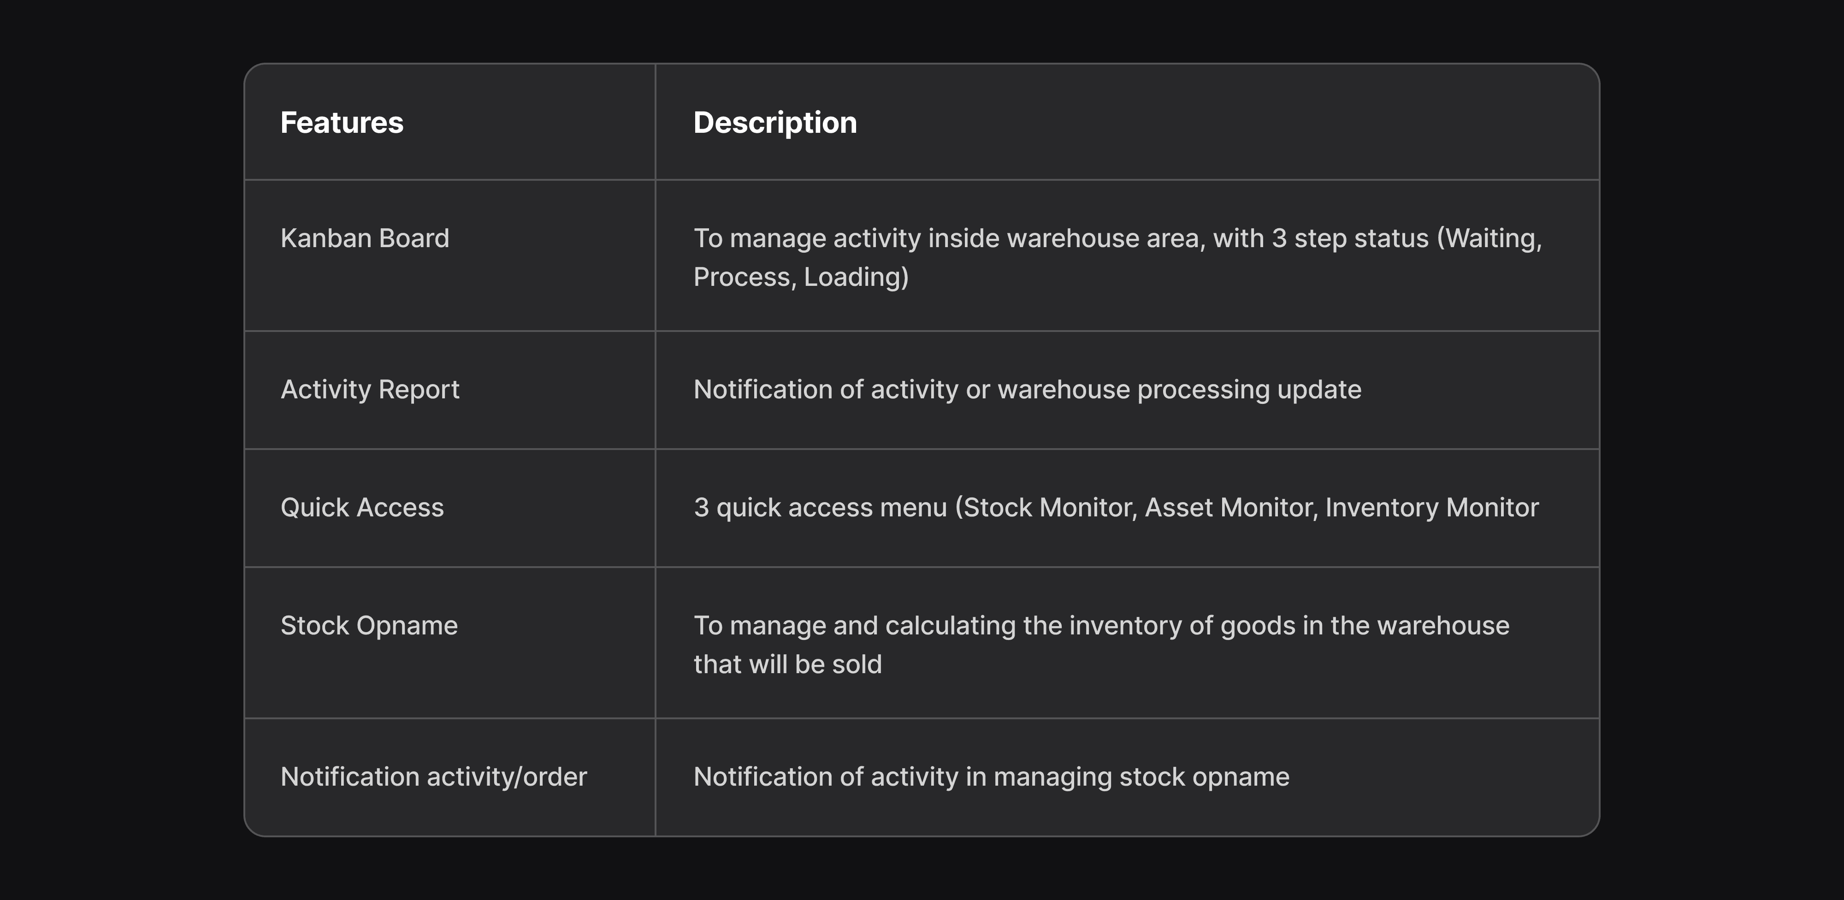Click the word 'Waiting' in the Kanban description
This screenshot has width=1844, height=900.
click(x=1489, y=238)
